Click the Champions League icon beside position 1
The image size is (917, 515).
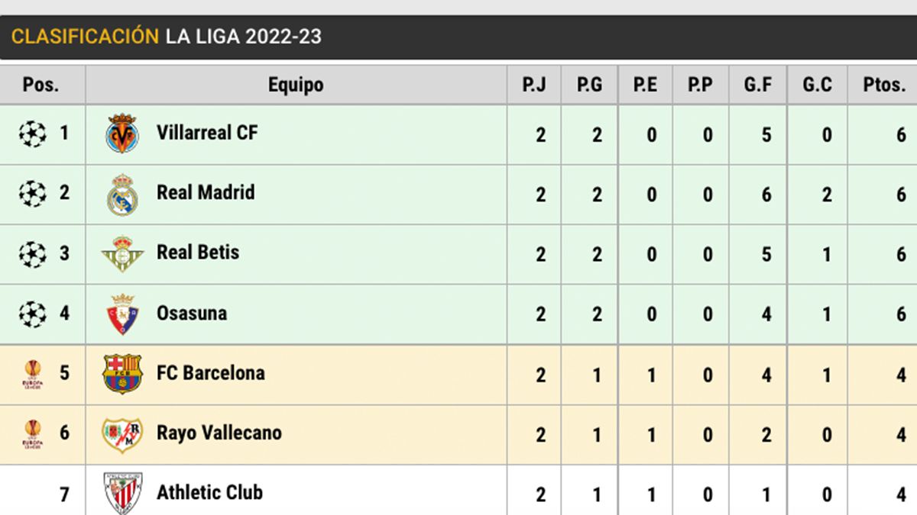(32, 134)
